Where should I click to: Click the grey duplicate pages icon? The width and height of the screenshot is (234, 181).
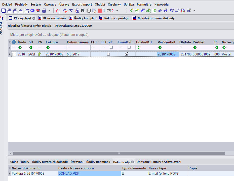coord(89,11)
